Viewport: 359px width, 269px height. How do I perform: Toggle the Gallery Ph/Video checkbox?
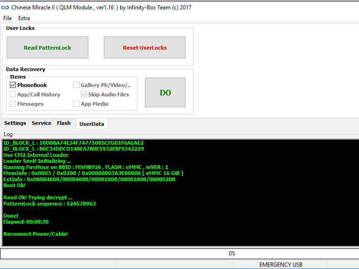[76, 85]
